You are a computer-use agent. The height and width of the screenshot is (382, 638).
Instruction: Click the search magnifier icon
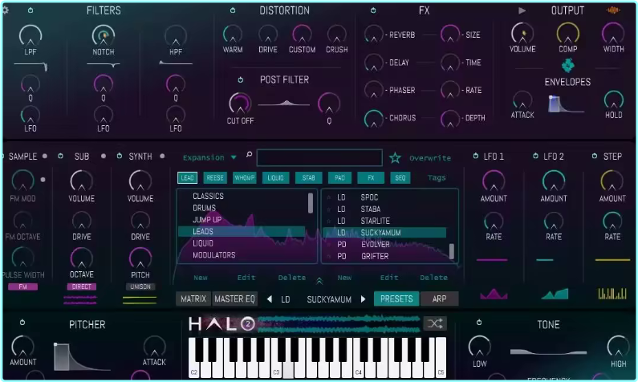(249, 155)
